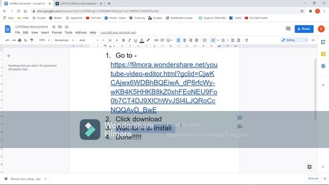Set alignment to Right align
Image resolution: width=329 pixels, height=185 pixels.
coord(191,40)
